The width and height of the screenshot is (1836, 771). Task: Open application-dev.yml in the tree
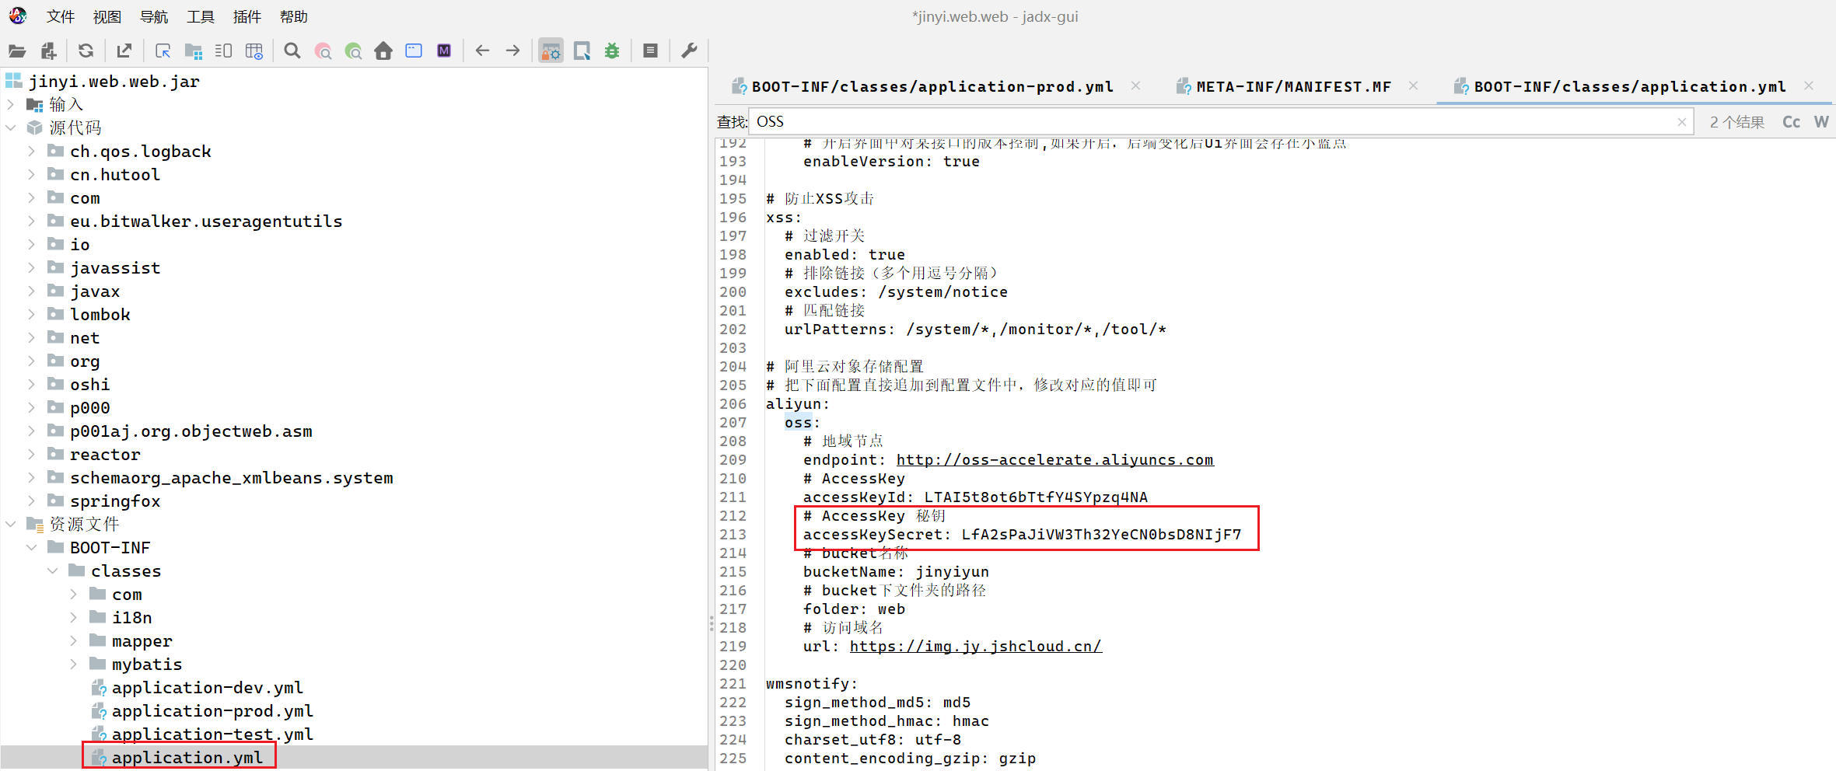207,688
